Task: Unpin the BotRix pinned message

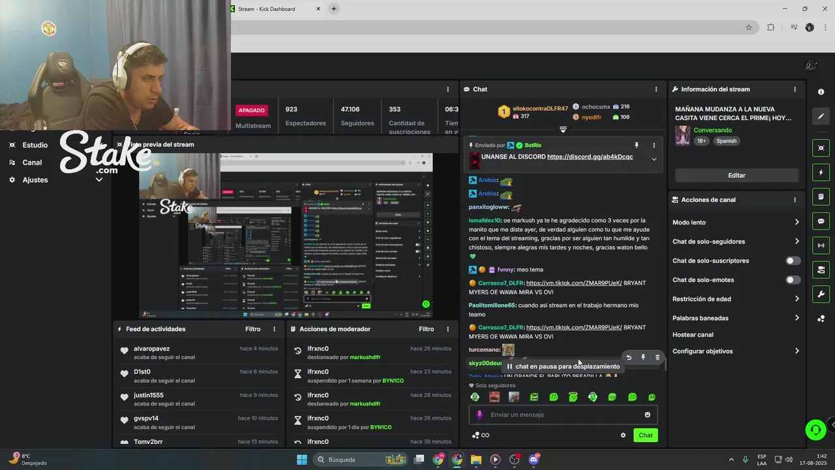Action: click(x=637, y=146)
